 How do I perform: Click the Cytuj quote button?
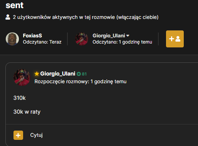tap(36, 135)
